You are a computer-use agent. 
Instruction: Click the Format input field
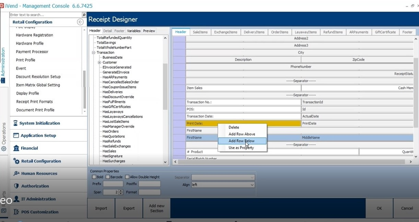(150, 192)
